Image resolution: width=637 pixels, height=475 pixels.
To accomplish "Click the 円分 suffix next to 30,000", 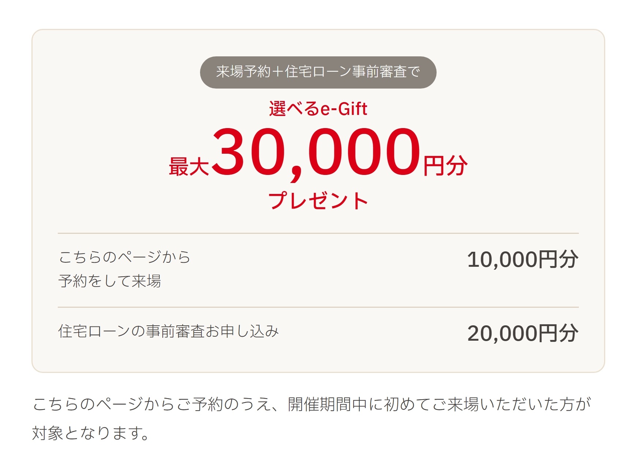I will pos(445,165).
